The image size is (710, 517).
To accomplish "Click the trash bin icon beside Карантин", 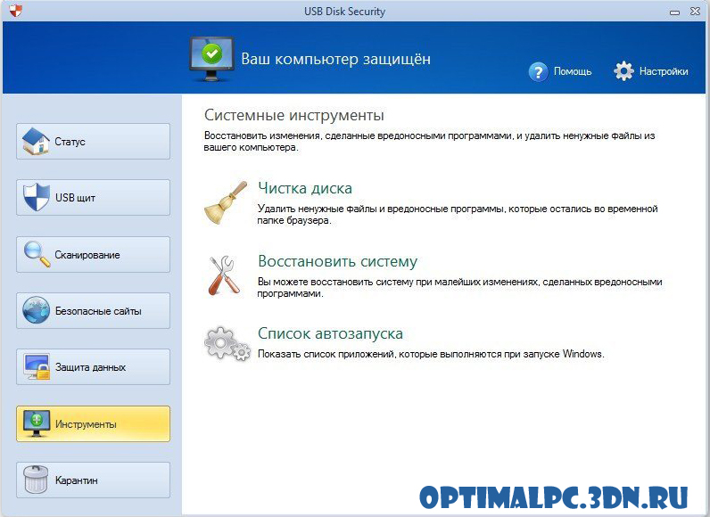I will pos(36,480).
